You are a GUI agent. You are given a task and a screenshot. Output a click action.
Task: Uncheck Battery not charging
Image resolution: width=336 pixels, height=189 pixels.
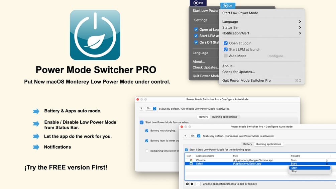146,130
